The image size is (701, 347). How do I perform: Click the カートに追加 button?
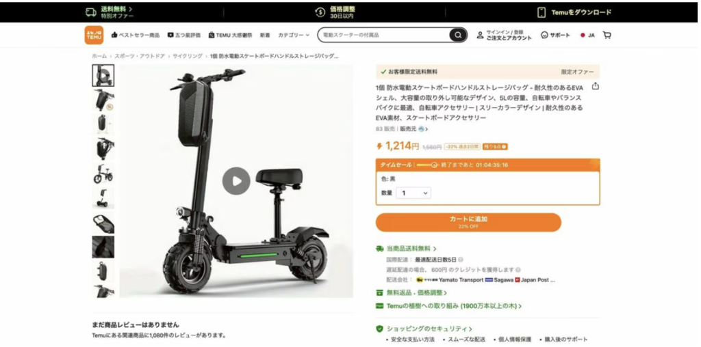point(468,222)
